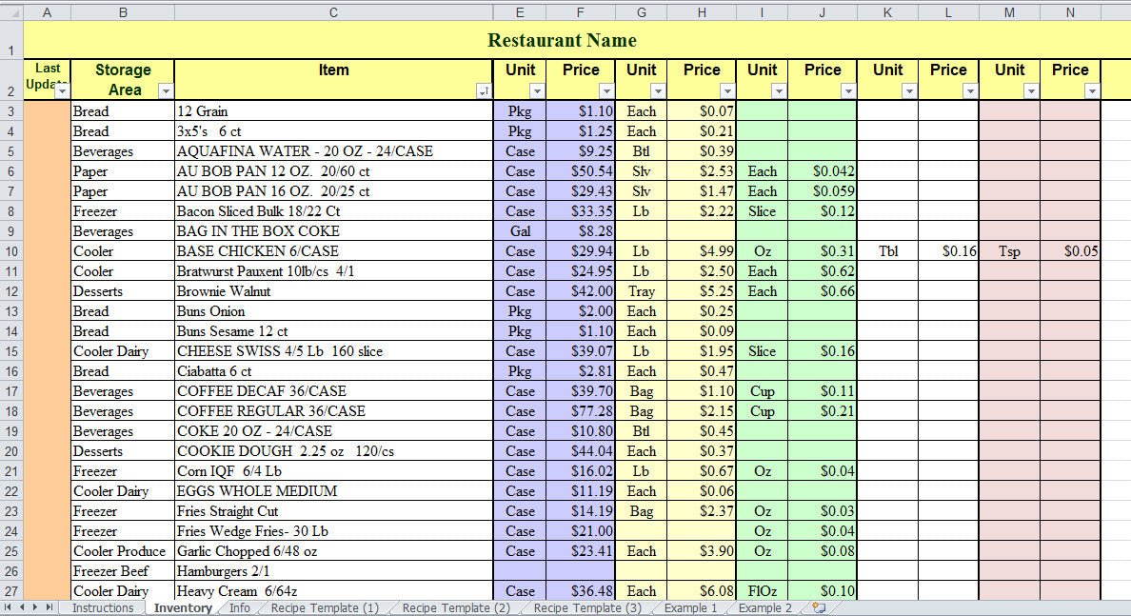Select 'COOKIE DOUGH 2.25 oz 120/cs' cell
1131x616 pixels.
coord(333,451)
